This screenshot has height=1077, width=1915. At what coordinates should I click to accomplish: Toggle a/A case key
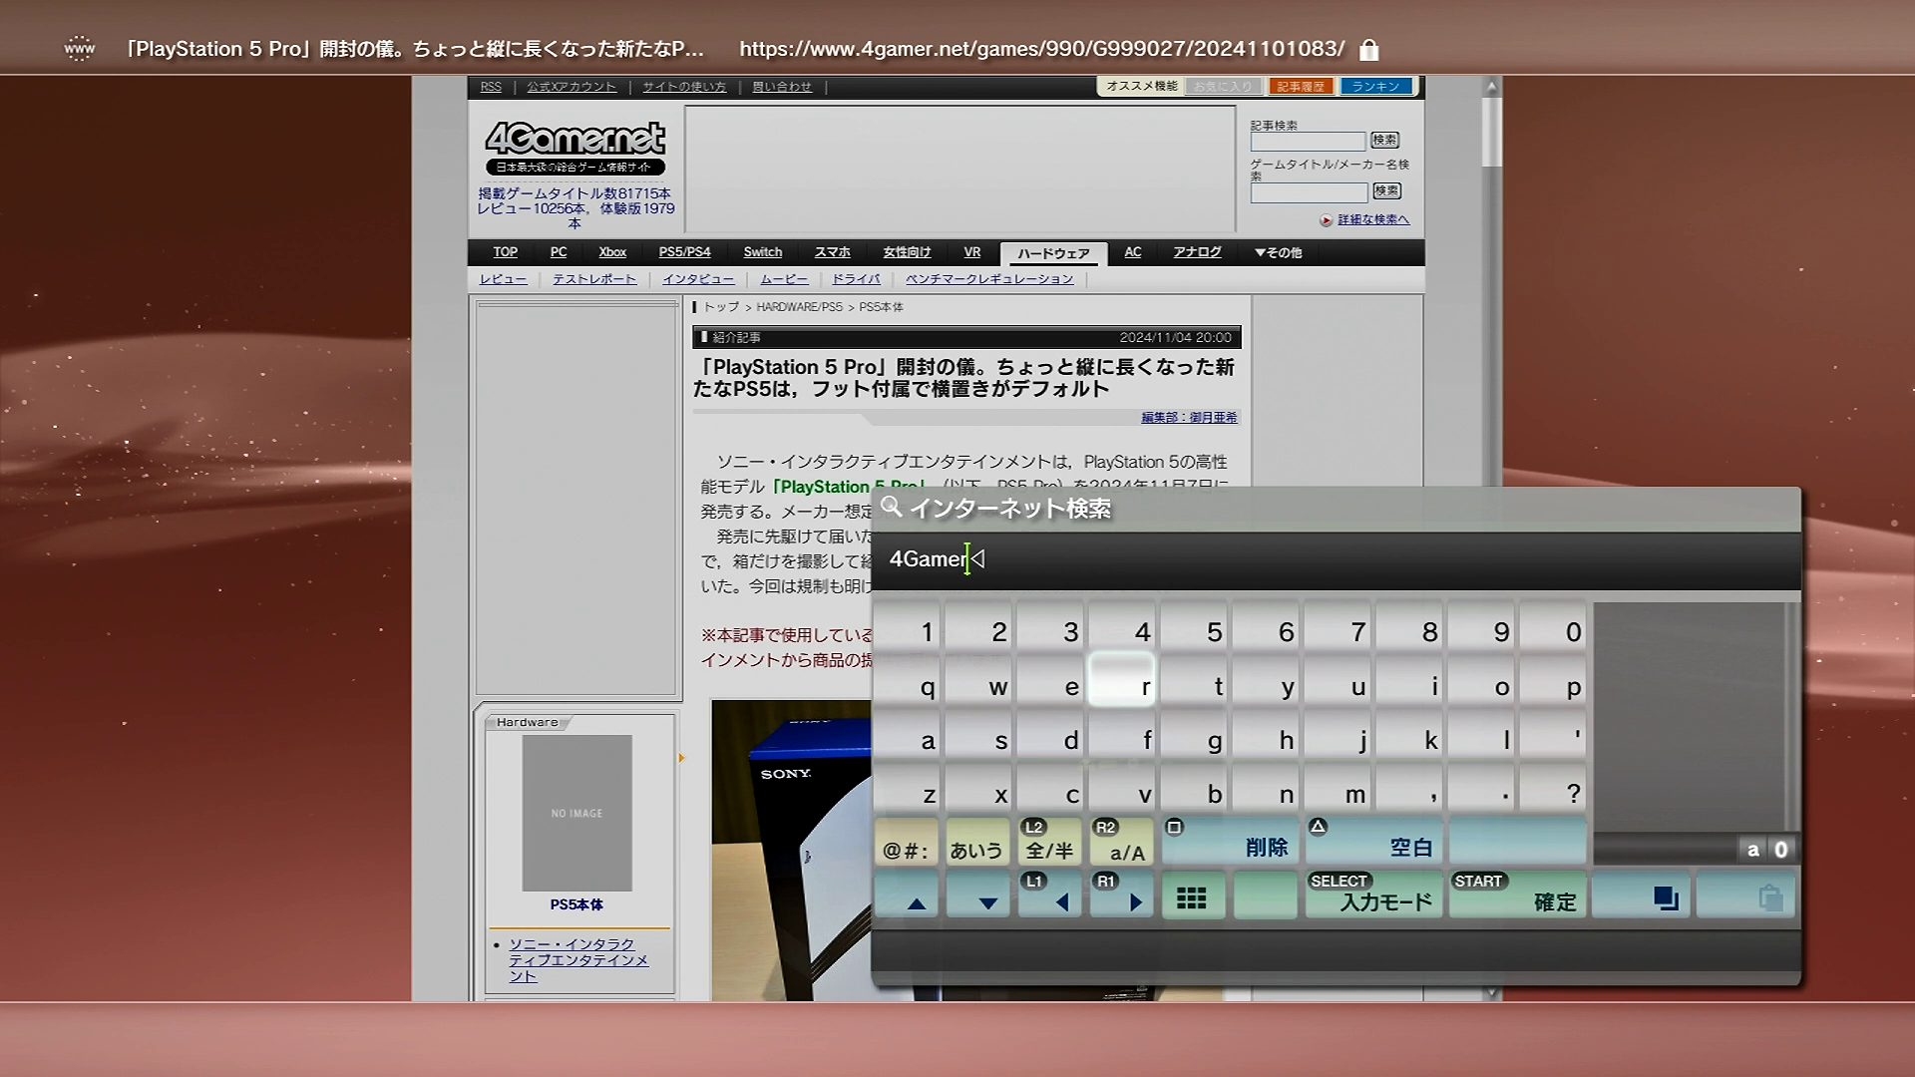click(1122, 841)
